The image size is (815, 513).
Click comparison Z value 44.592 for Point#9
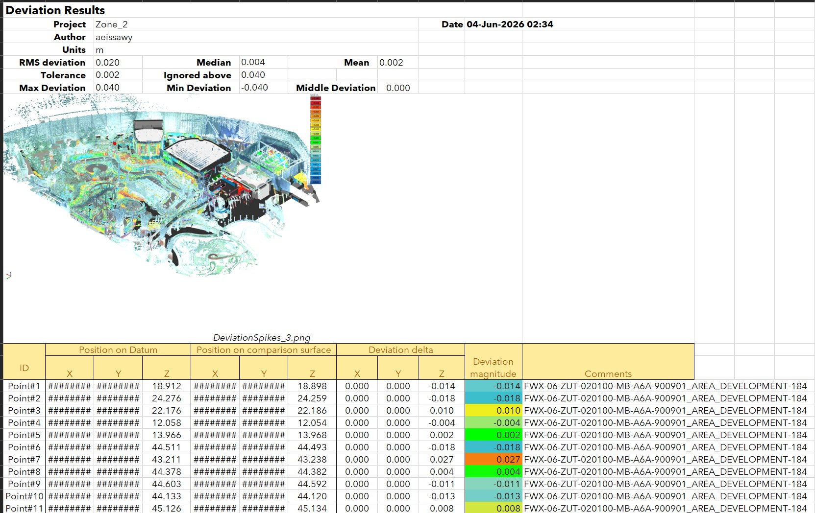point(312,484)
